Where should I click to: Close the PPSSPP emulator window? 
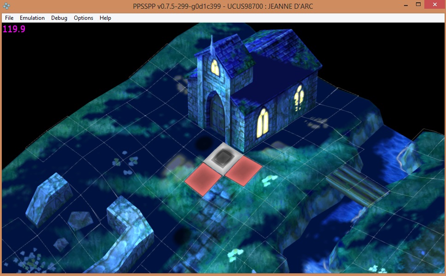pyautogui.click(x=435, y=5)
